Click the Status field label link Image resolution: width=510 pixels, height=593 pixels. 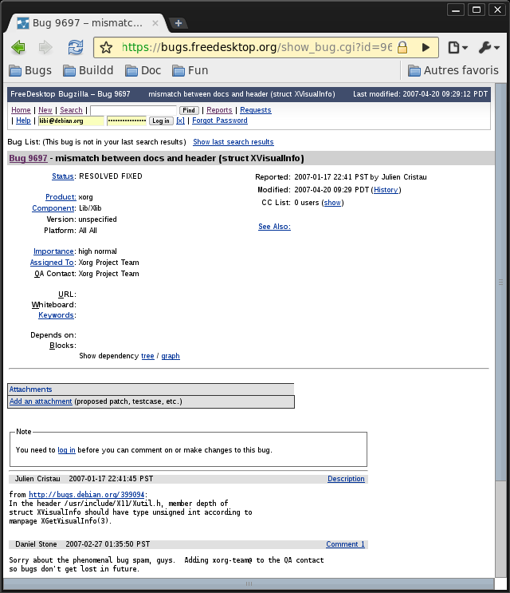tap(63, 176)
